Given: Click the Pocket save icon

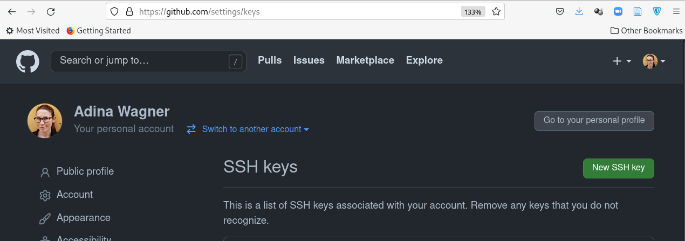Looking at the screenshot, I should [560, 11].
